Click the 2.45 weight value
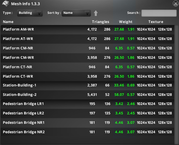 point(131,113)
